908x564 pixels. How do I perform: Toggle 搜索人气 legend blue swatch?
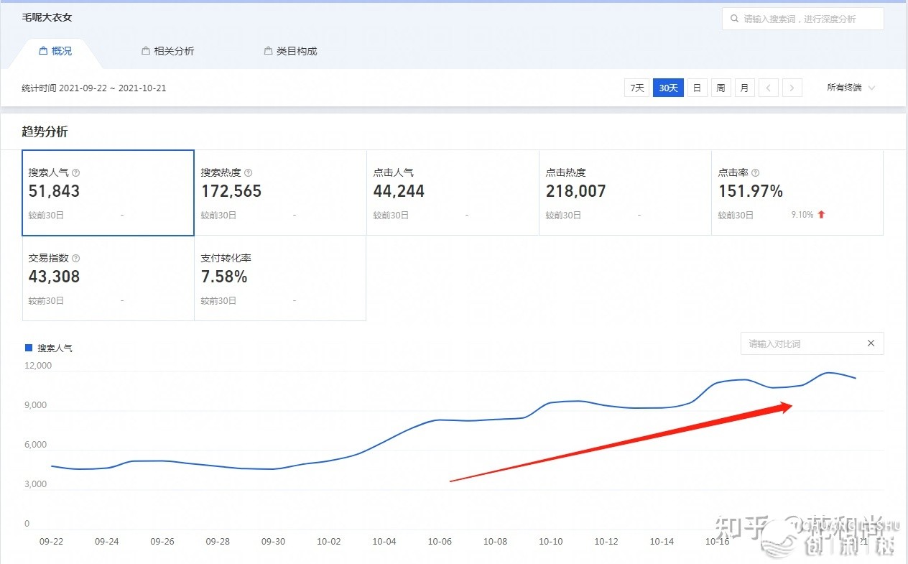tap(29, 348)
